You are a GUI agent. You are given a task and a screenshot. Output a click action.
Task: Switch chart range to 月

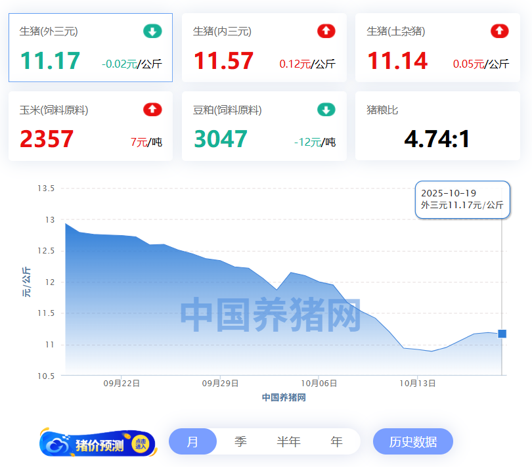pos(192,442)
